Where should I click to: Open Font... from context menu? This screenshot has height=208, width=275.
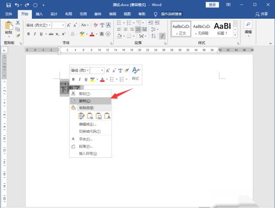tap(91, 139)
